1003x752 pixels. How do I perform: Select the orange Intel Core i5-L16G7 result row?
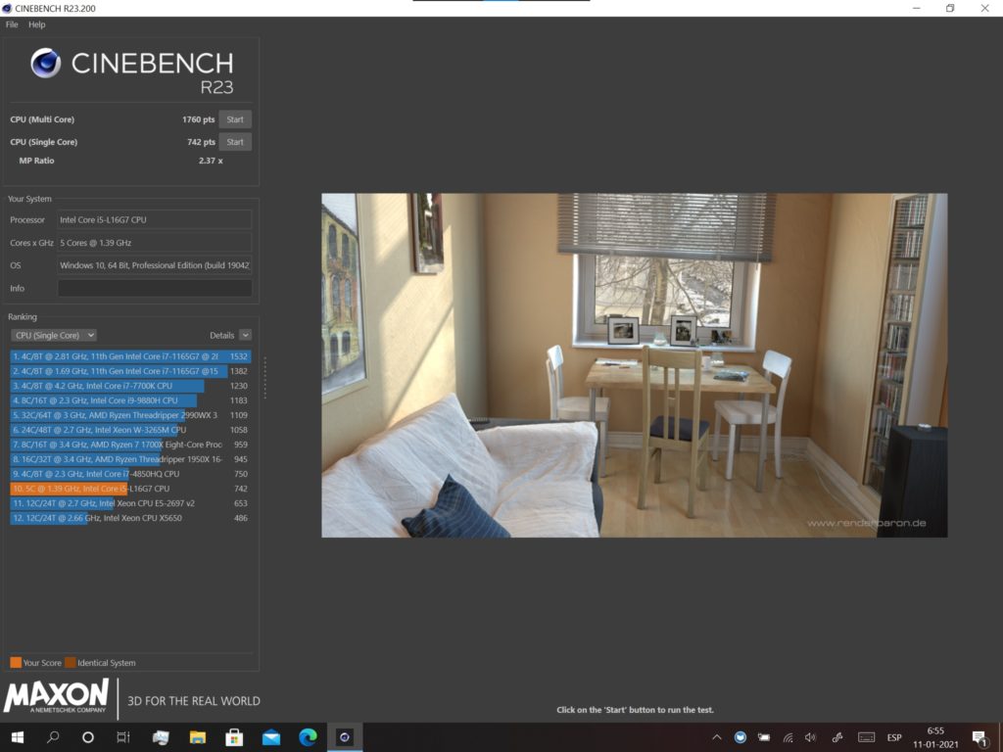tap(108, 488)
